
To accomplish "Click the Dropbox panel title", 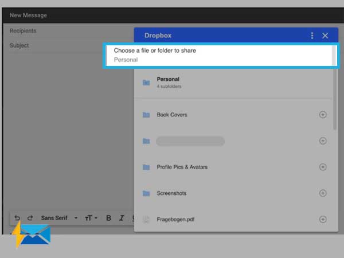I will pos(158,36).
